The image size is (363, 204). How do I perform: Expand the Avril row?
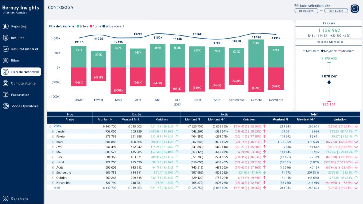[52, 147]
